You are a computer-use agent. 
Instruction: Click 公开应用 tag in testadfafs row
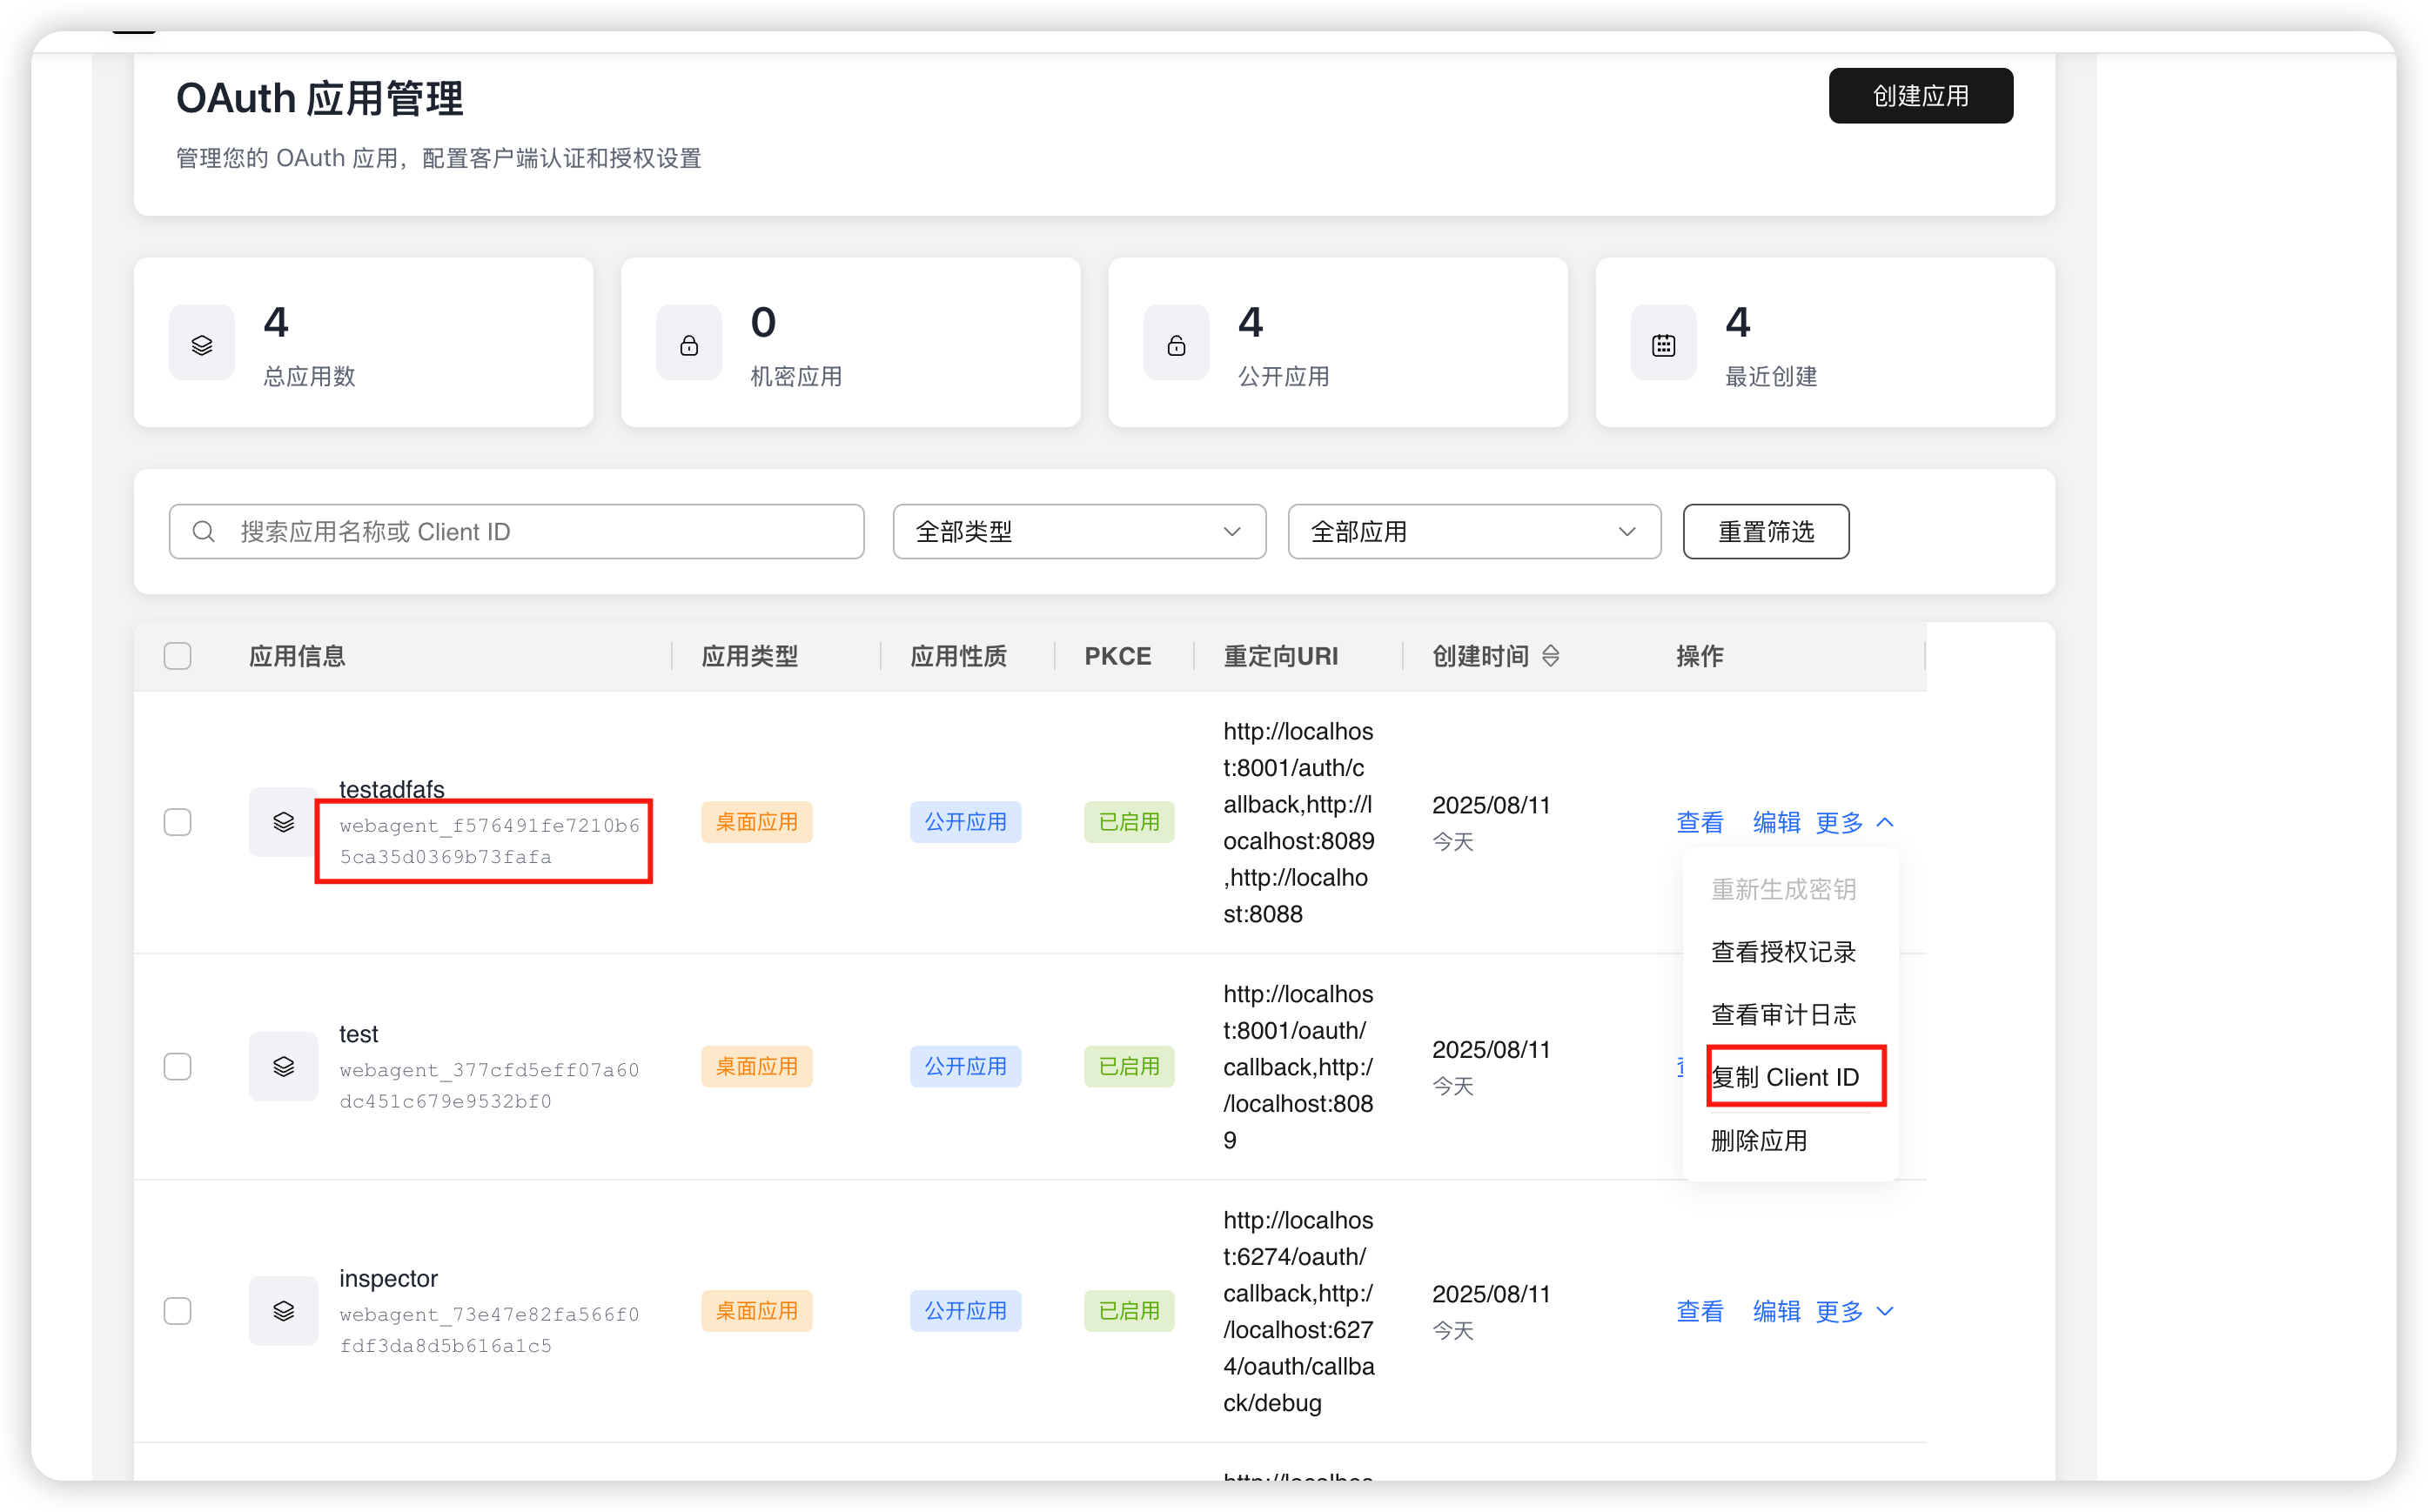965,822
